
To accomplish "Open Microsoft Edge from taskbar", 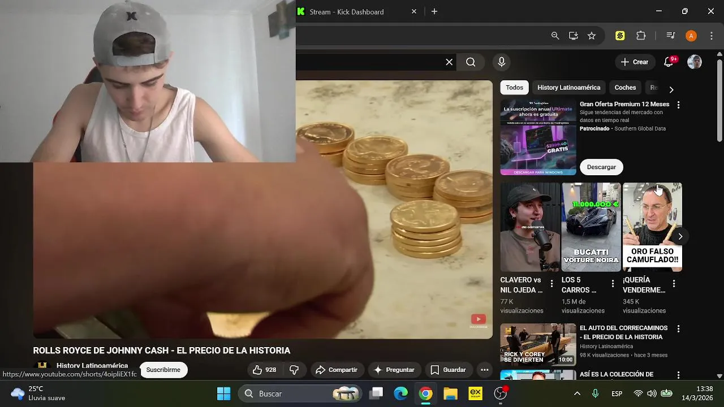I will pyautogui.click(x=401, y=393).
